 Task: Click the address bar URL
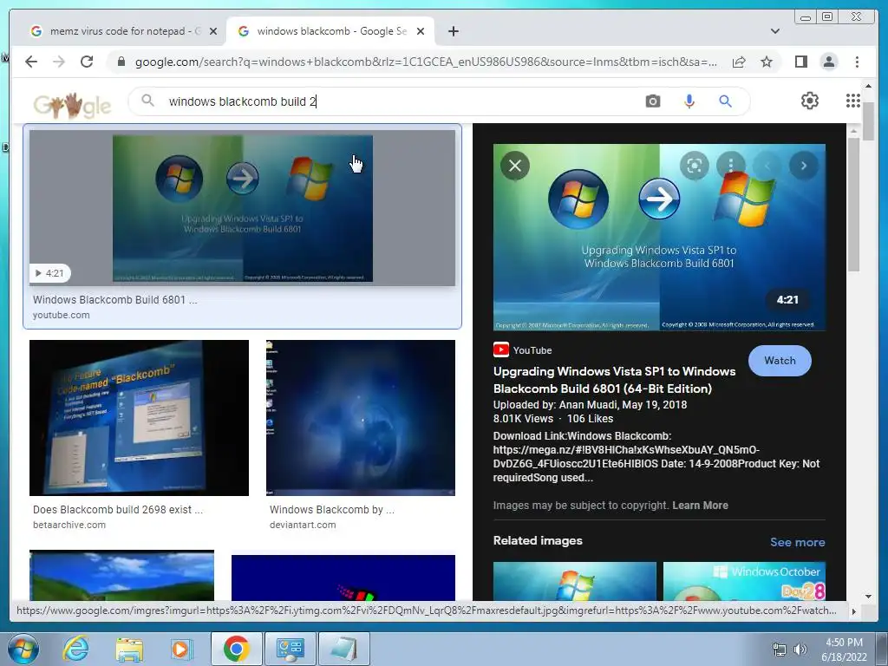(426, 62)
